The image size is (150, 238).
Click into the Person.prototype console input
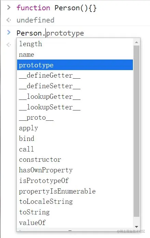tap(50, 33)
